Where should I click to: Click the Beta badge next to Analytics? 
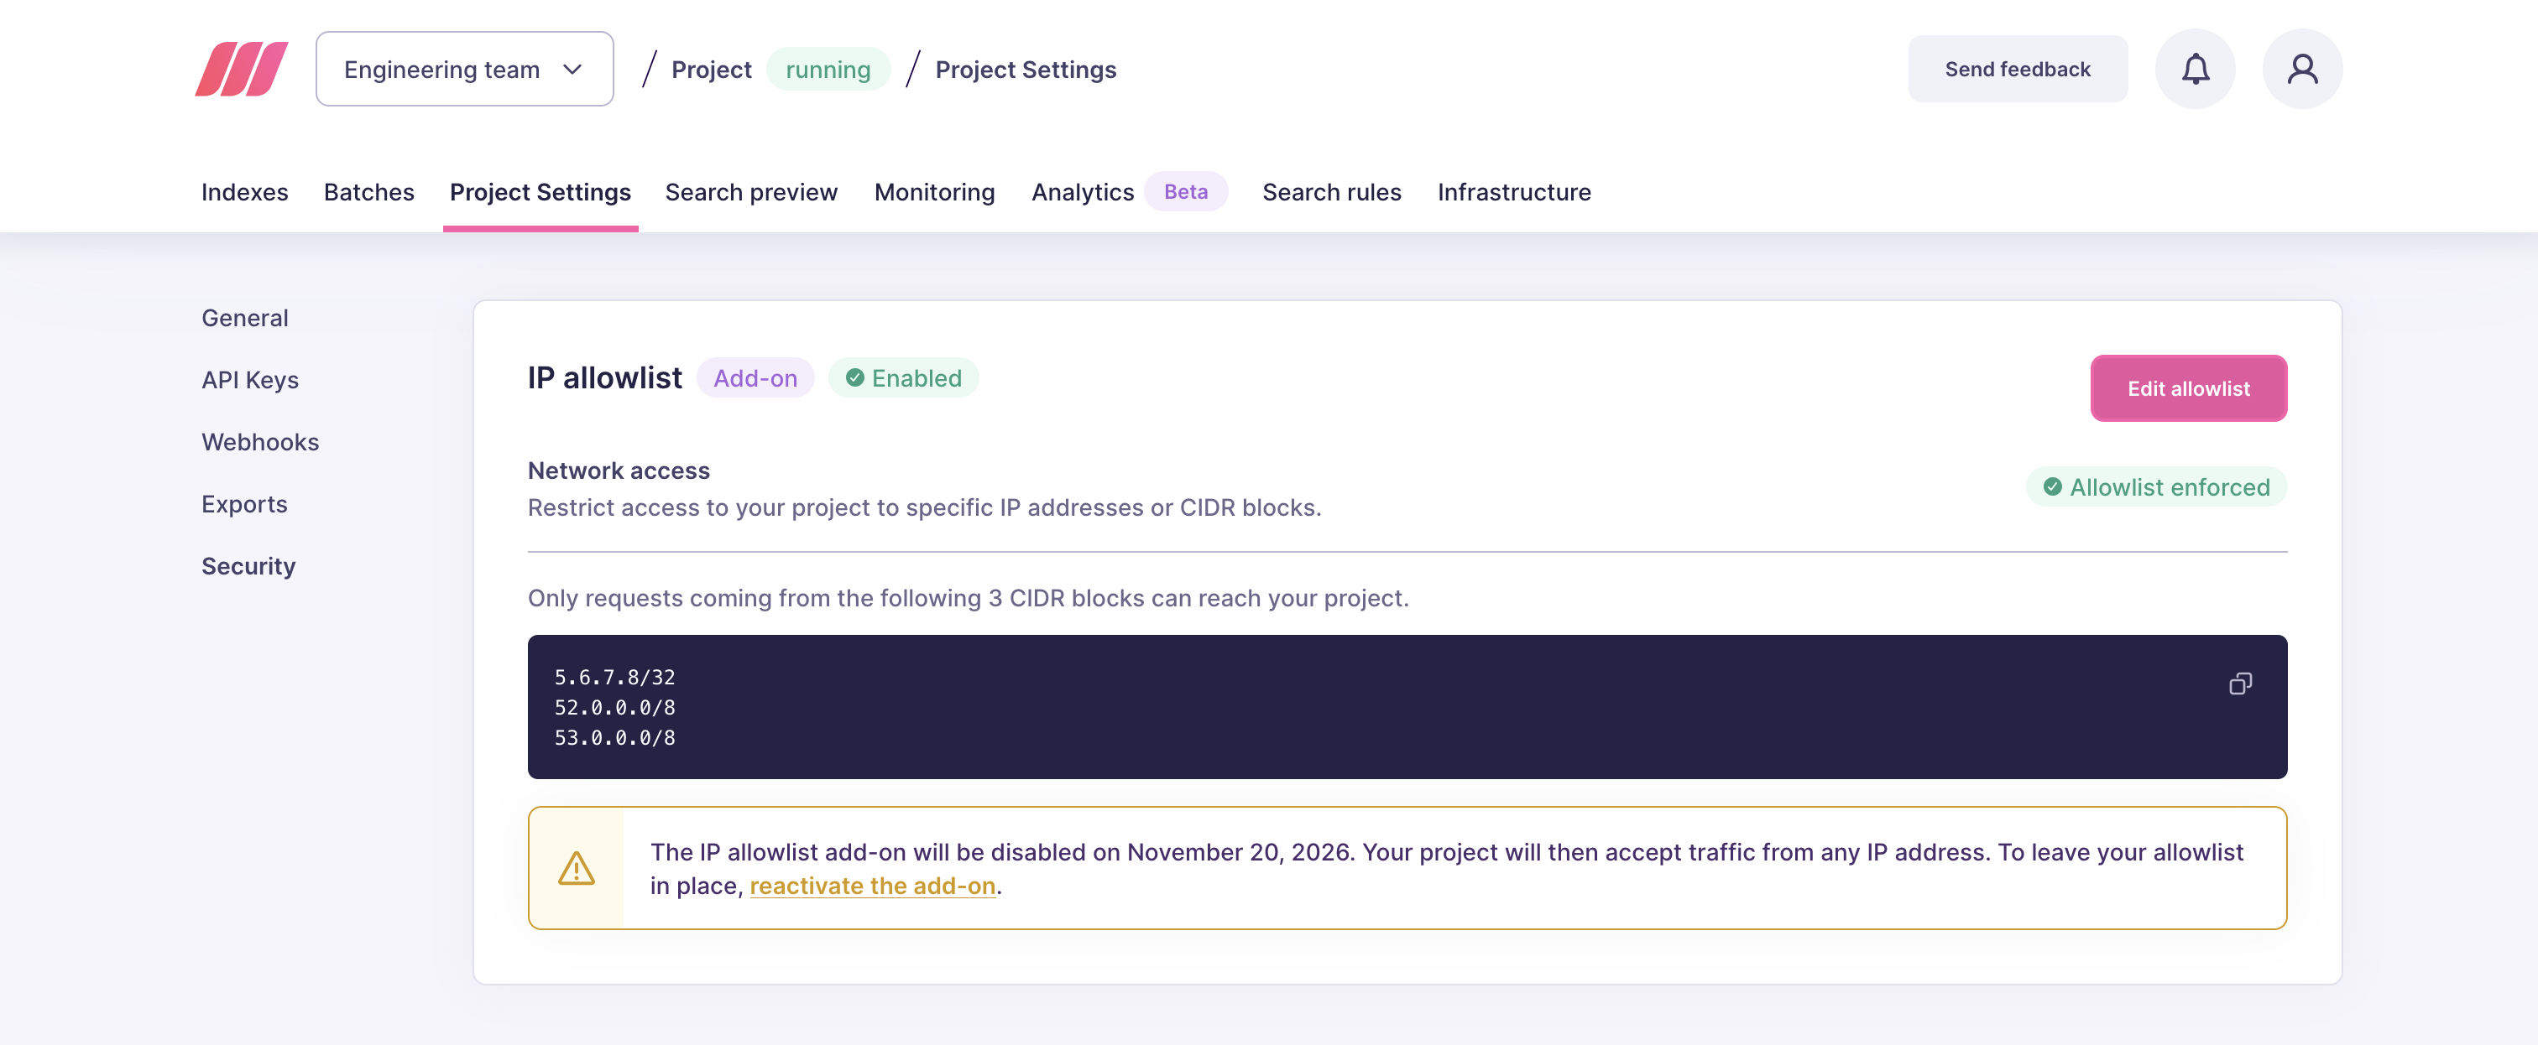point(1185,191)
